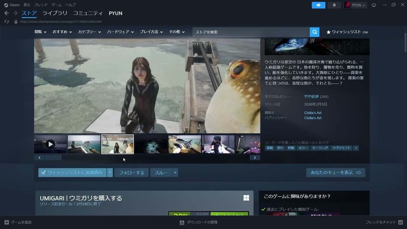407x229 pixels.
Task: Open the PYUN account dropdown
Action: coord(355,5)
